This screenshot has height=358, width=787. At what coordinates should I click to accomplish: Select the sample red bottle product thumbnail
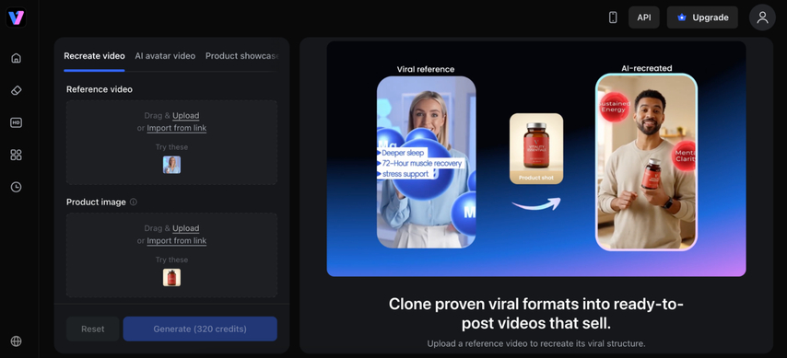click(x=171, y=277)
